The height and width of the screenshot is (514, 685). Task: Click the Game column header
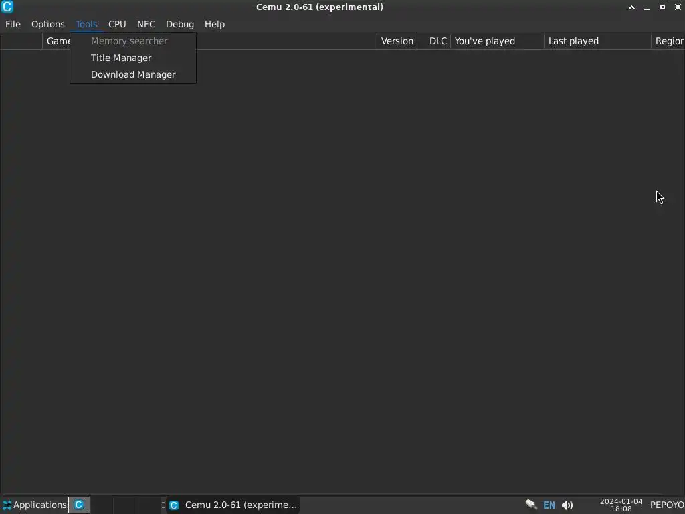(57, 41)
